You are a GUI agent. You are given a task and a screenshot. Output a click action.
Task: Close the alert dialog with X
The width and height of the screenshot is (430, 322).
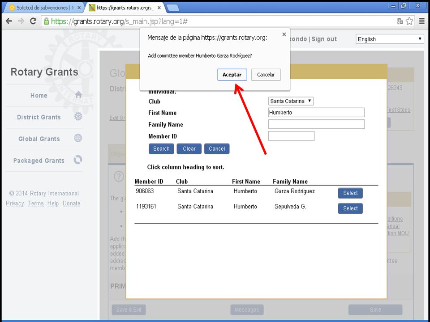(284, 34)
